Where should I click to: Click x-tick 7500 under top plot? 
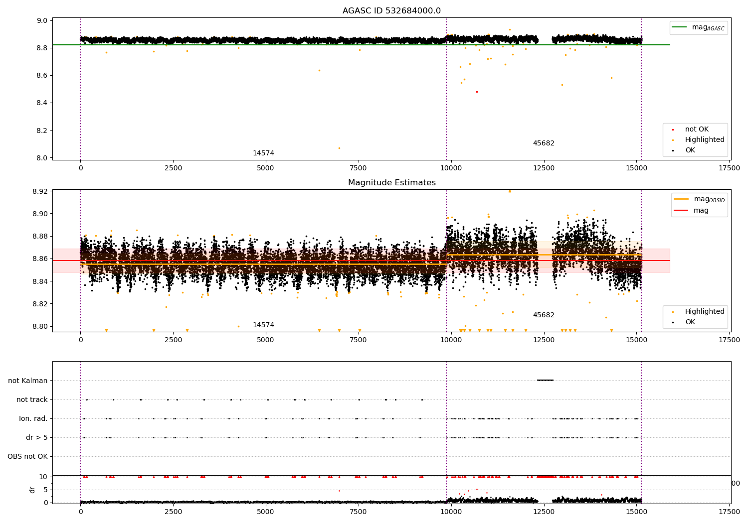click(359, 168)
